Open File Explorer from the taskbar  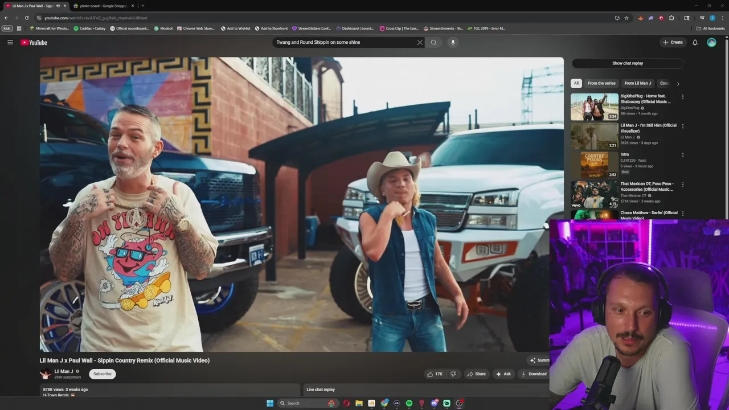(x=359, y=403)
